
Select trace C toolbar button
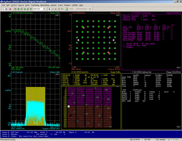click(x=22, y=9)
